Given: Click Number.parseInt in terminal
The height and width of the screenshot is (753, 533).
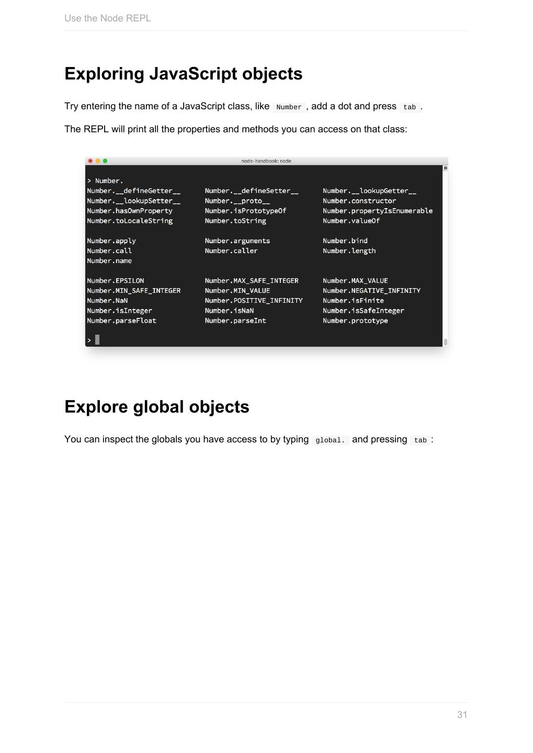Looking at the screenshot, I should [235, 321].
